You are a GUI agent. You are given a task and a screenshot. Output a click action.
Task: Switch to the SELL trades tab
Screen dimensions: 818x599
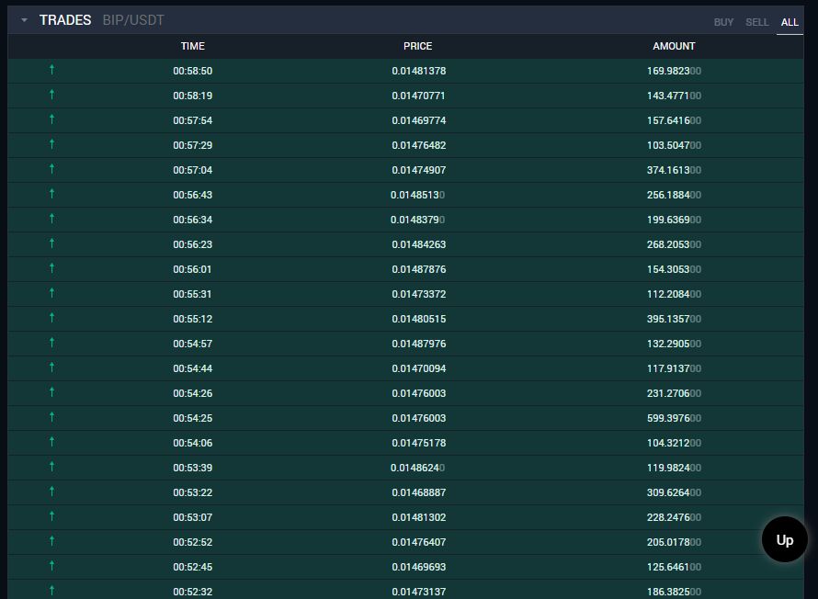click(x=757, y=22)
